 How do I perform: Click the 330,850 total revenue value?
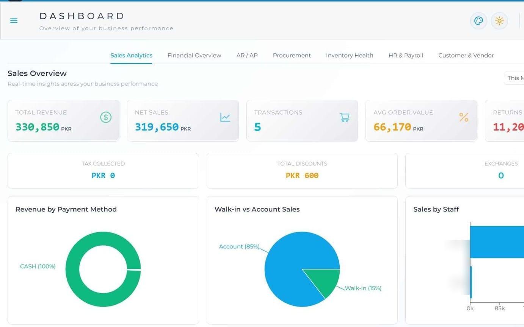click(x=37, y=127)
